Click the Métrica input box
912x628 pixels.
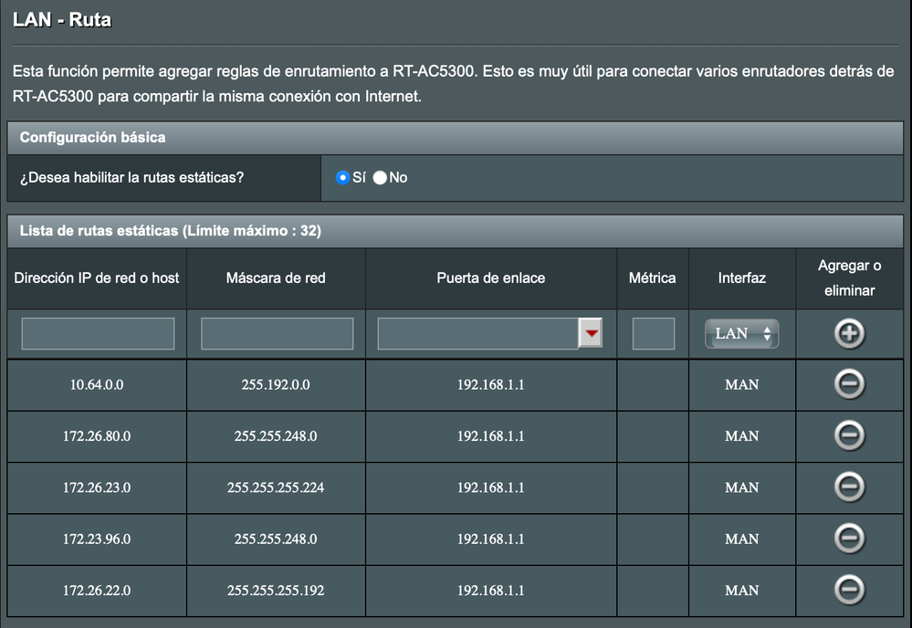652,333
